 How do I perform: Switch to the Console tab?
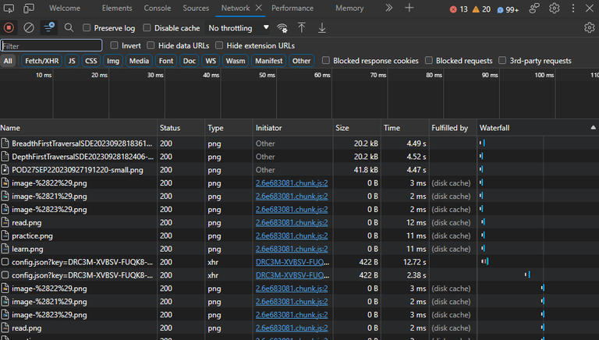158,8
